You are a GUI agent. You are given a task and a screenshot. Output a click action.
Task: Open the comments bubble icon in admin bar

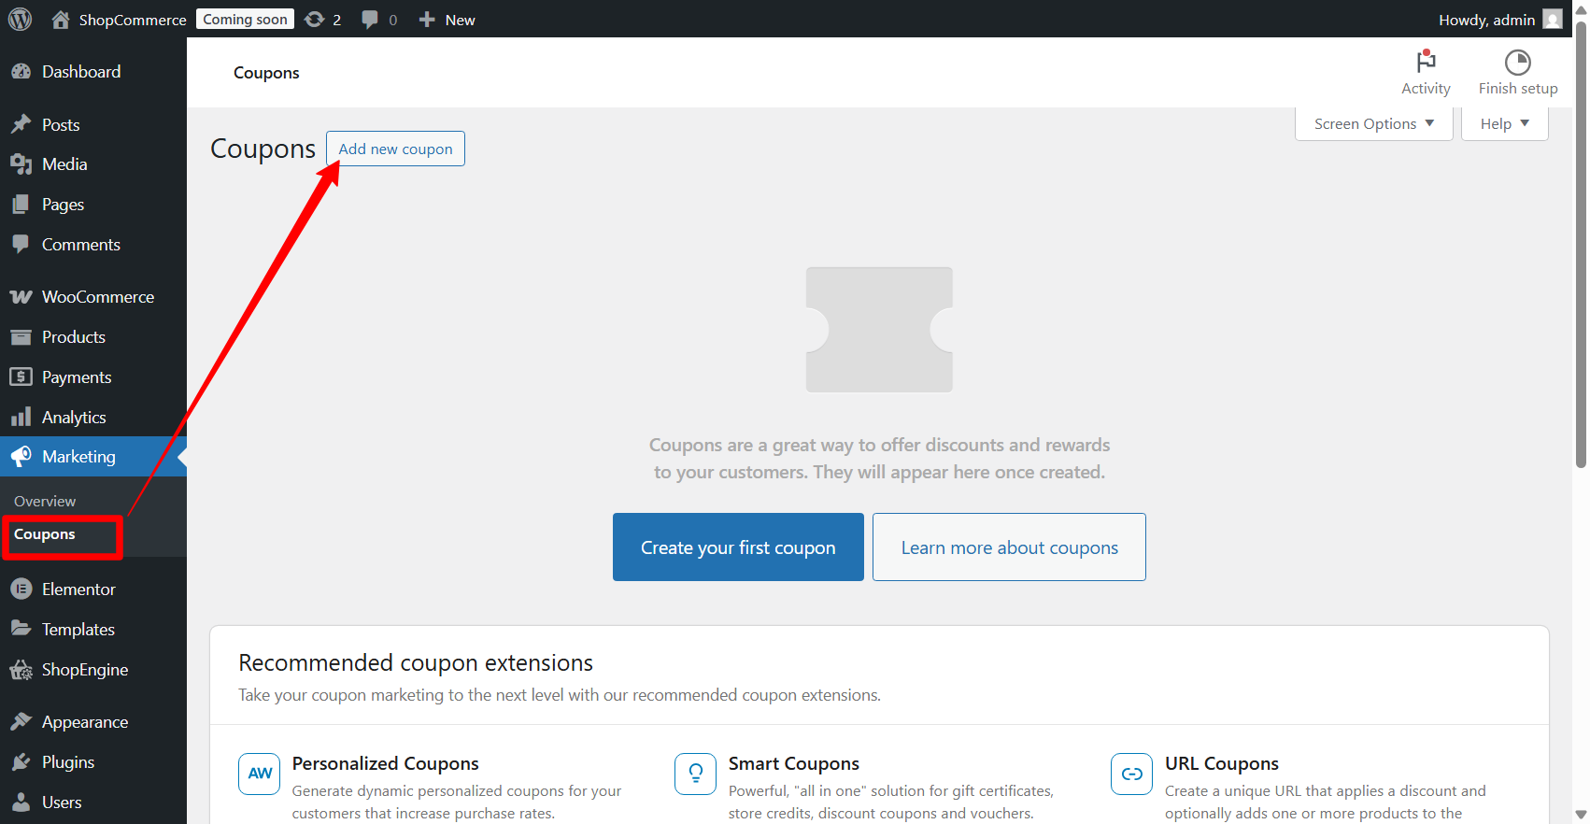click(x=370, y=20)
